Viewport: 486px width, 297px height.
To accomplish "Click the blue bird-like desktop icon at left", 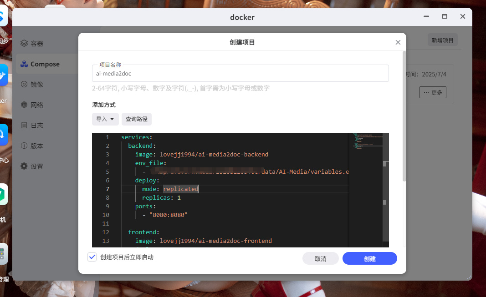I will (3, 75).
